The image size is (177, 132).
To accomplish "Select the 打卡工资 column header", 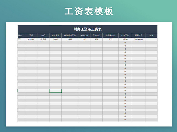I will pos(125,35).
